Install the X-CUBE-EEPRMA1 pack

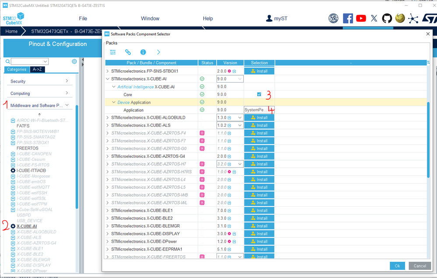(x=259, y=249)
